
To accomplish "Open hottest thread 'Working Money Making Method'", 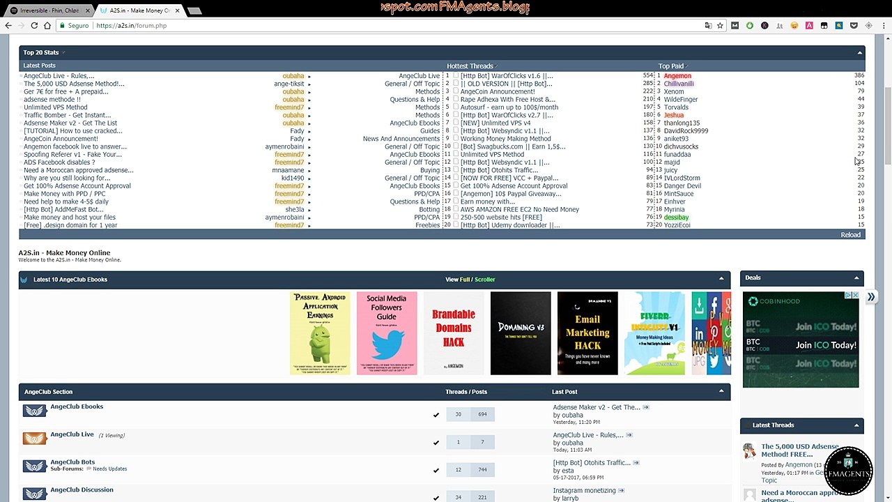I will coord(505,139).
